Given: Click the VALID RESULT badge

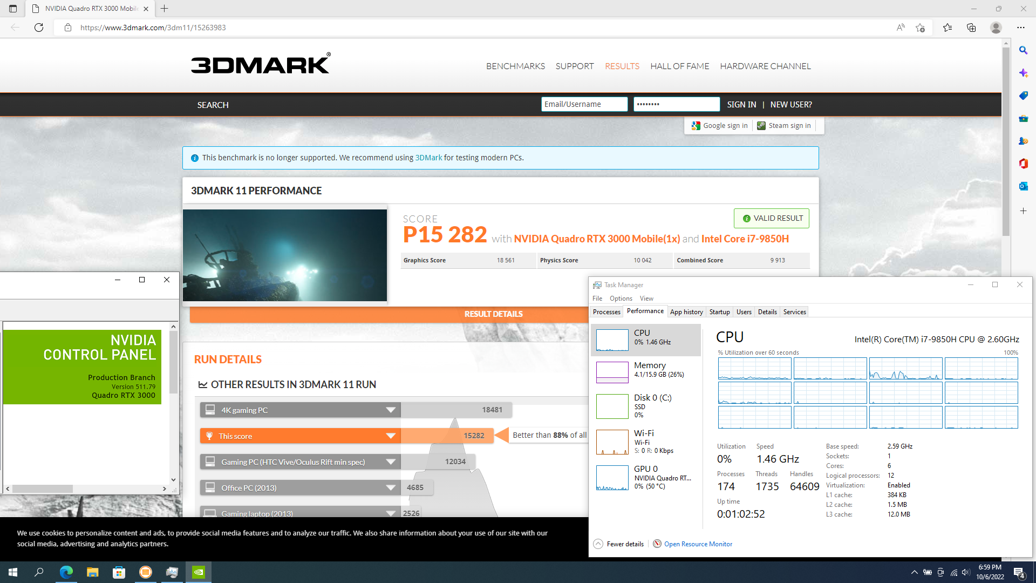Looking at the screenshot, I should click(x=772, y=218).
